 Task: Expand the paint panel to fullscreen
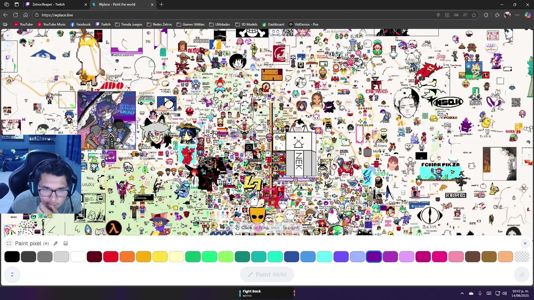9,243
